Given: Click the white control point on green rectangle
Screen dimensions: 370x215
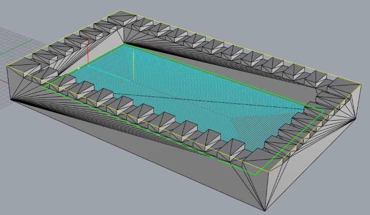Looking at the screenshot, I should coord(79,68).
